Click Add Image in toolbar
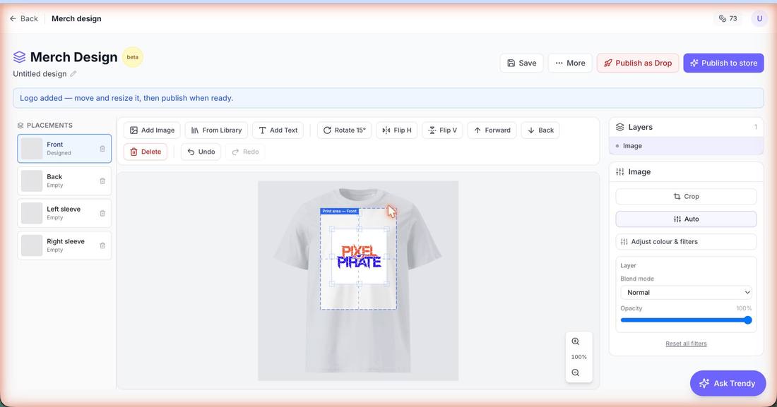This screenshot has width=777, height=407. click(152, 130)
